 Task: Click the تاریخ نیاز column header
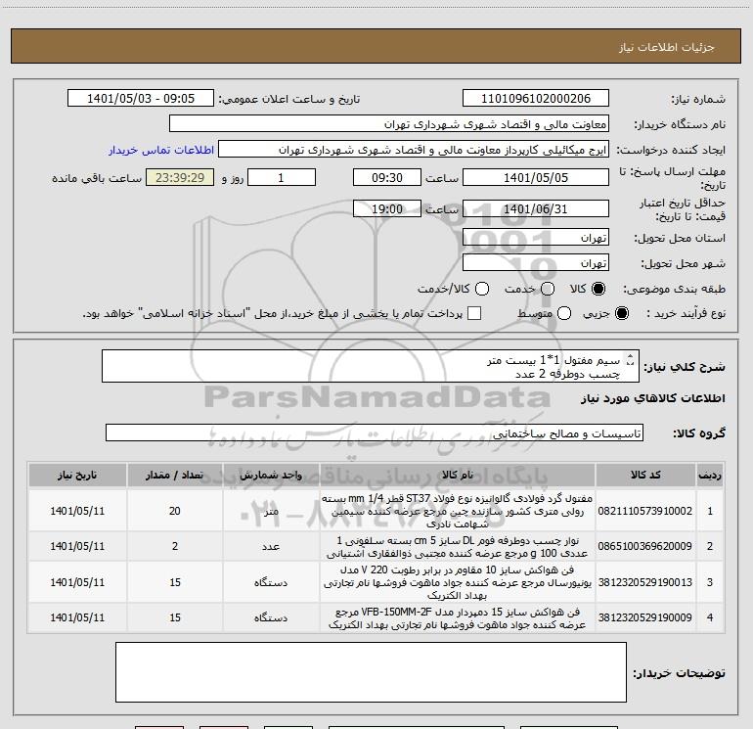pyautogui.click(x=77, y=476)
